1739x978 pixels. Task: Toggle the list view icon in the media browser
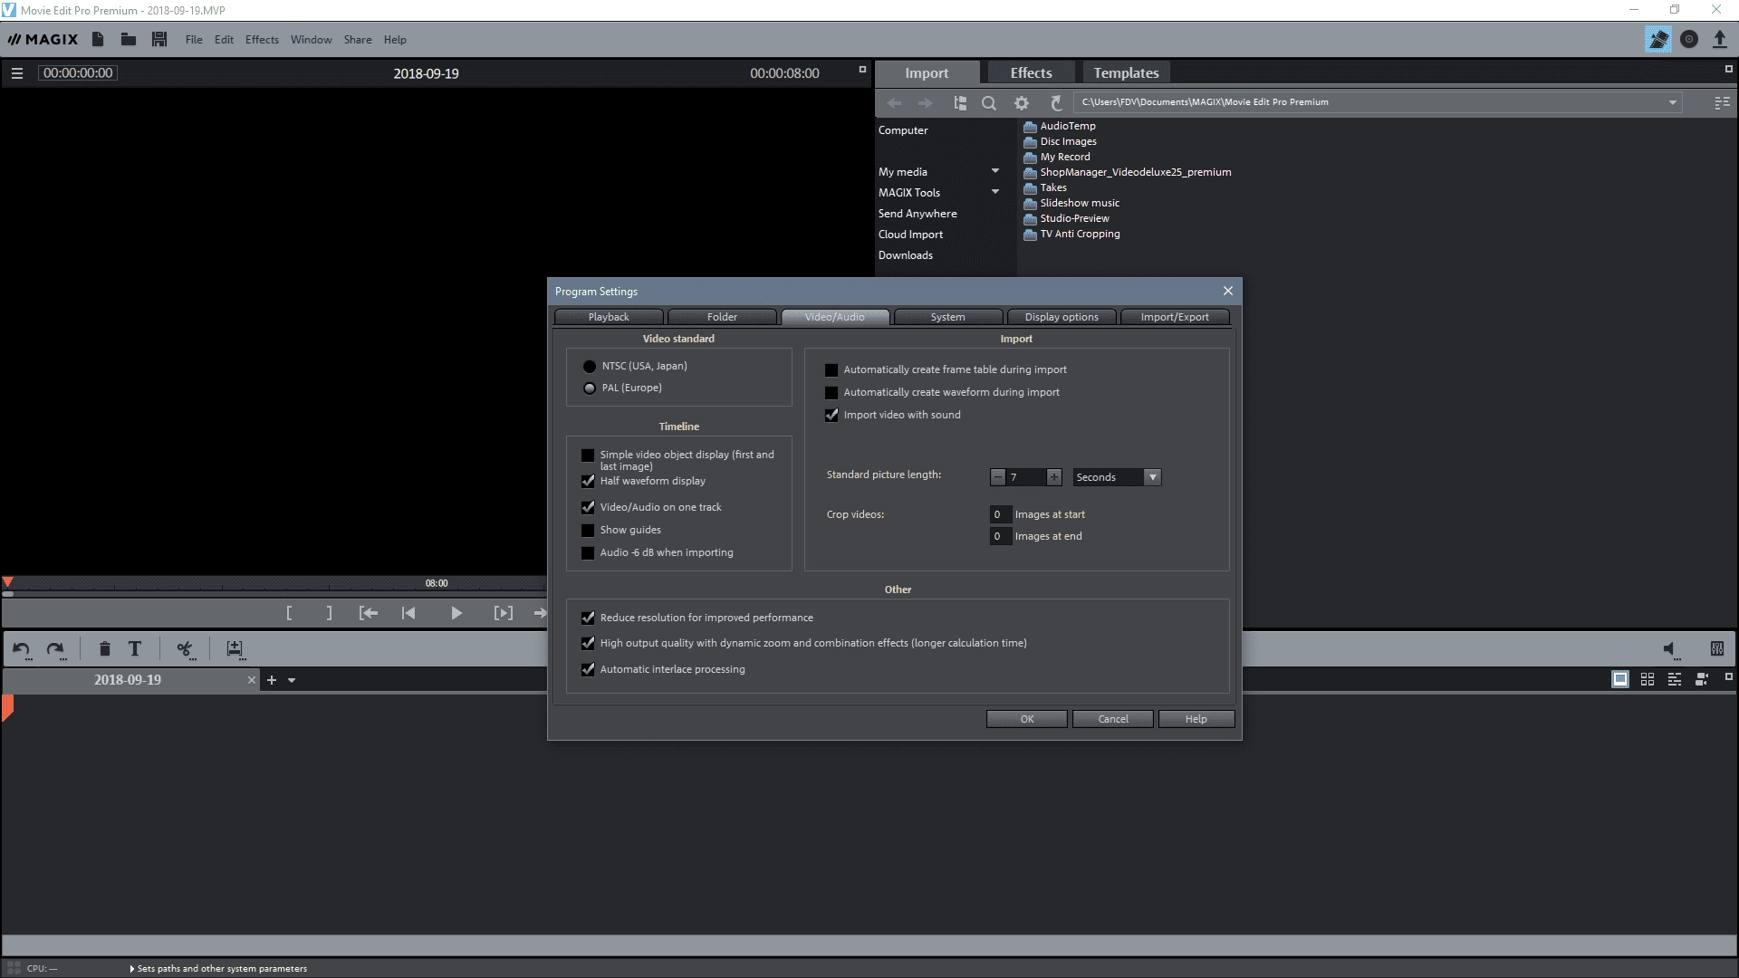(1722, 102)
